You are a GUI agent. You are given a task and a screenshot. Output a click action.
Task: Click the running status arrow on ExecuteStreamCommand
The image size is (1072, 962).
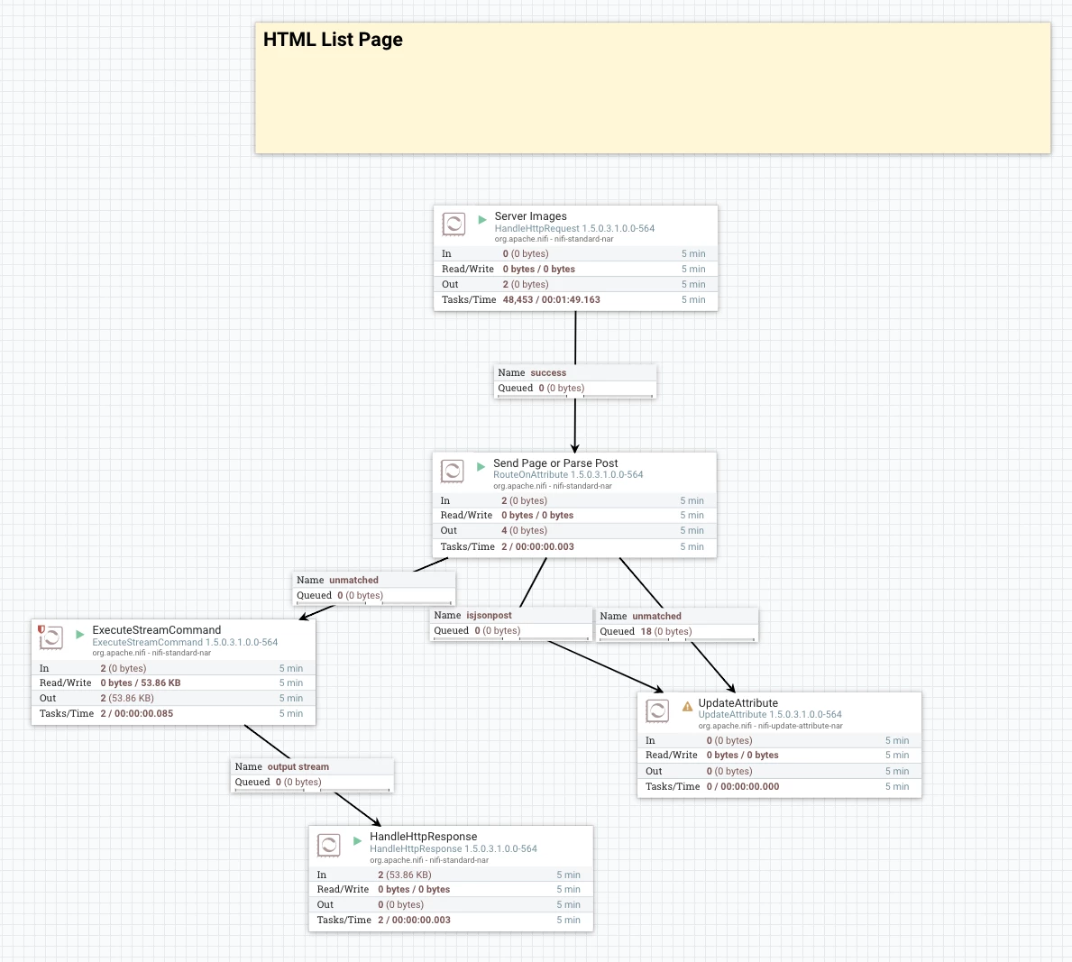coord(80,634)
